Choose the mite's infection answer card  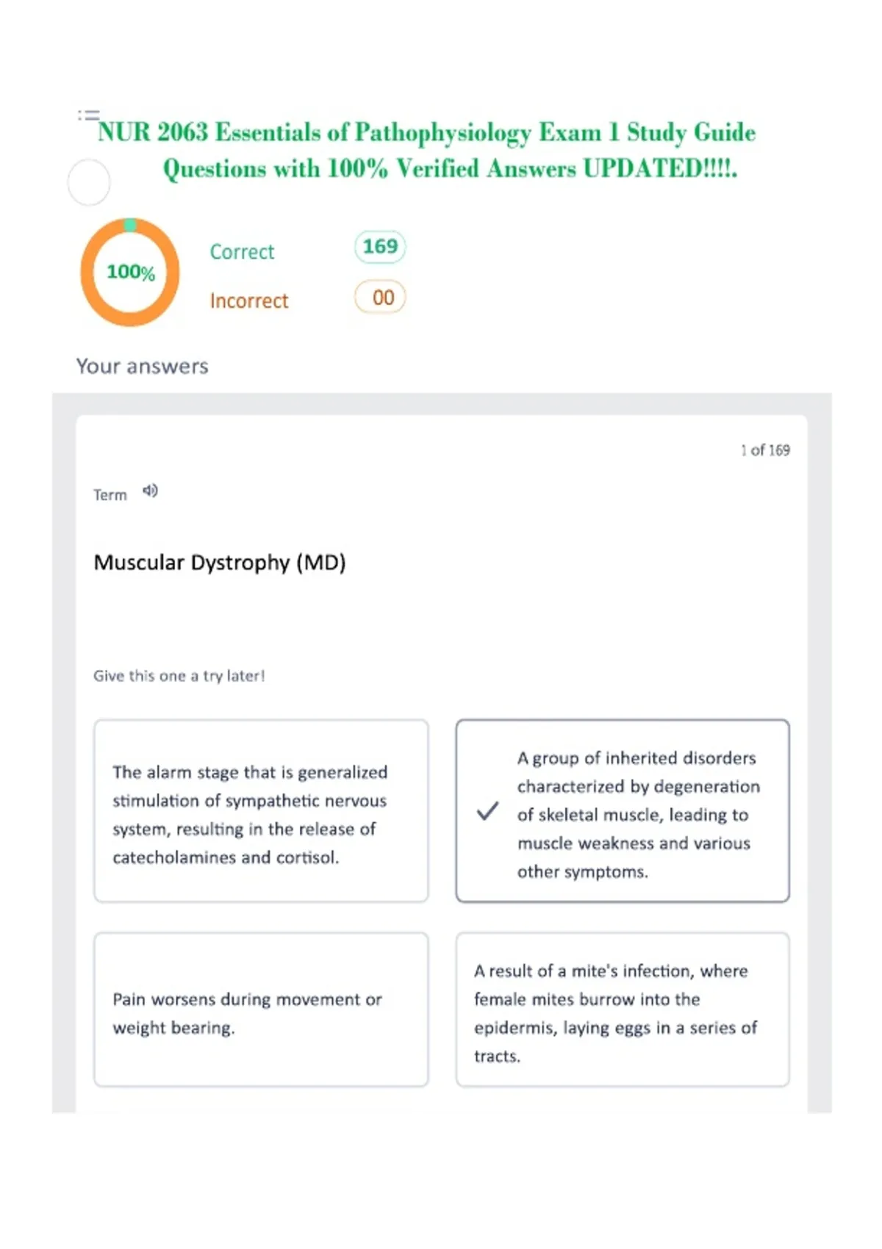(x=623, y=1010)
